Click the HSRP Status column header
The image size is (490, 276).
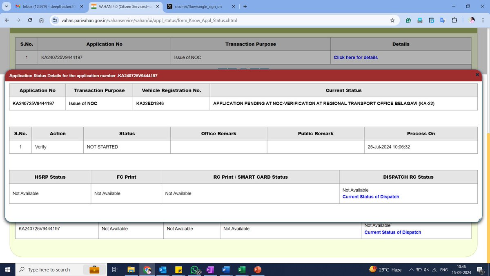50,177
